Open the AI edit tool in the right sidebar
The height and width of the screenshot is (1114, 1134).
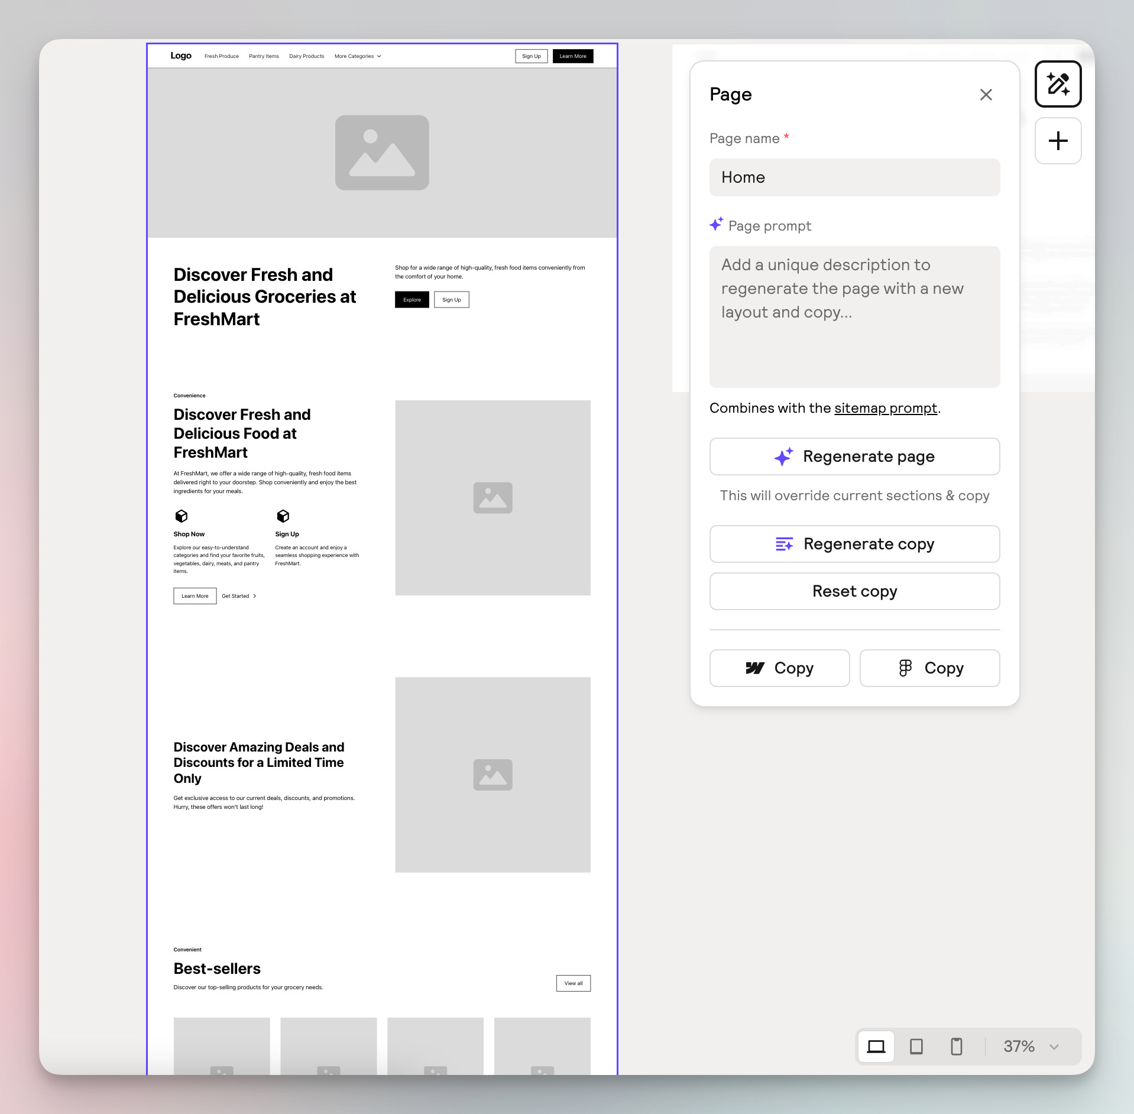coord(1058,83)
